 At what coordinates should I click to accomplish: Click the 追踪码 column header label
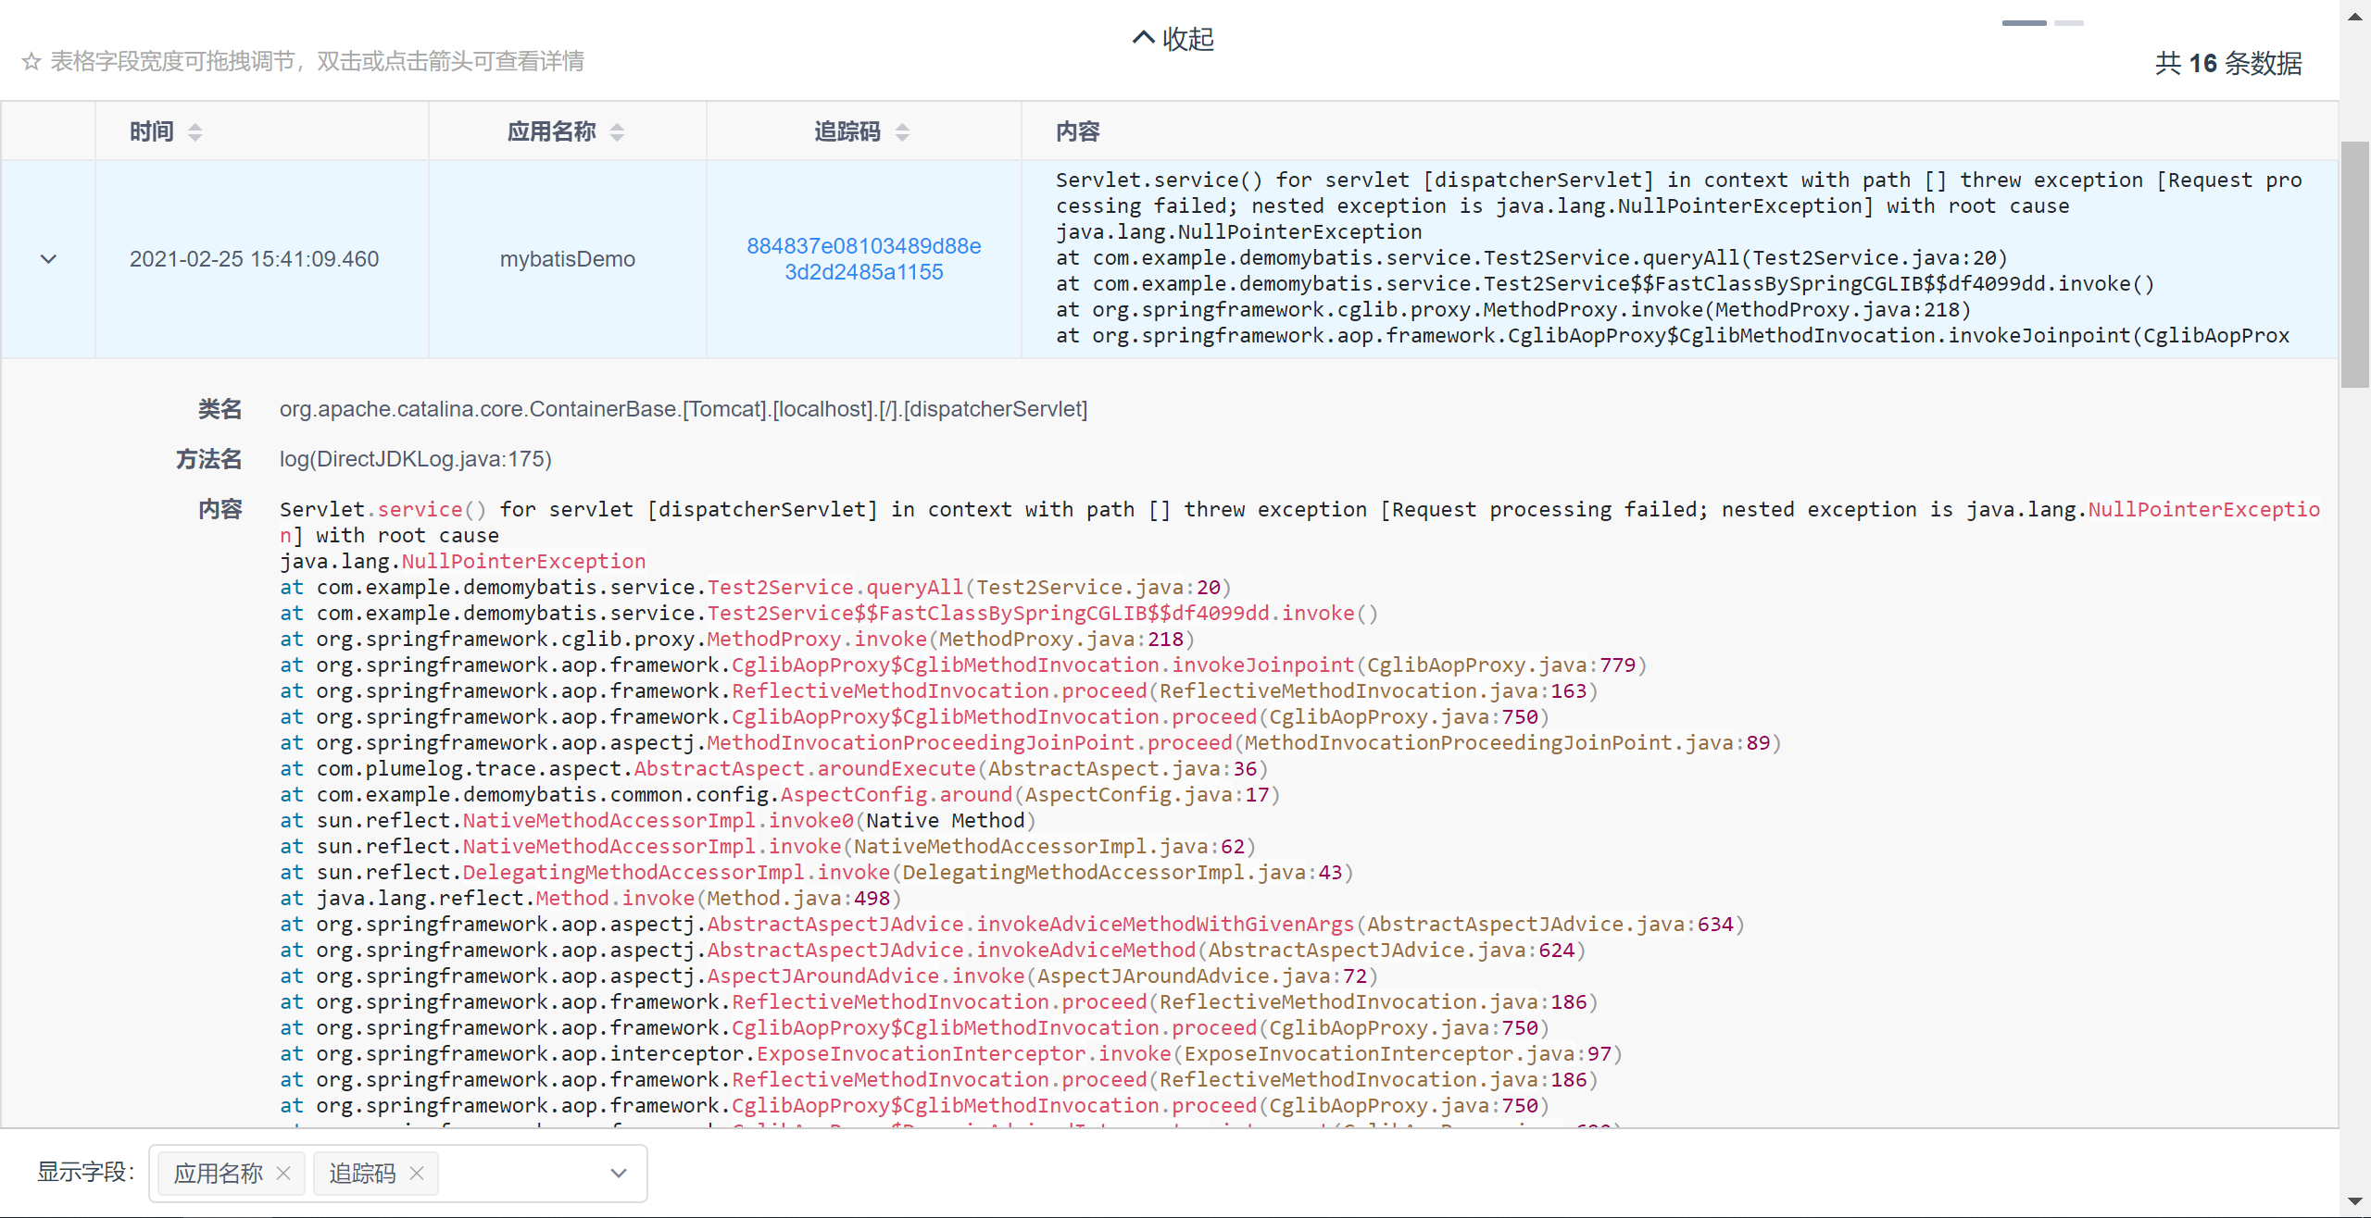[x=847, y=131]
